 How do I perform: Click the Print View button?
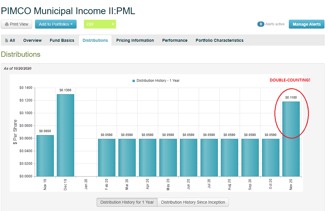click(x=16, y=24)
